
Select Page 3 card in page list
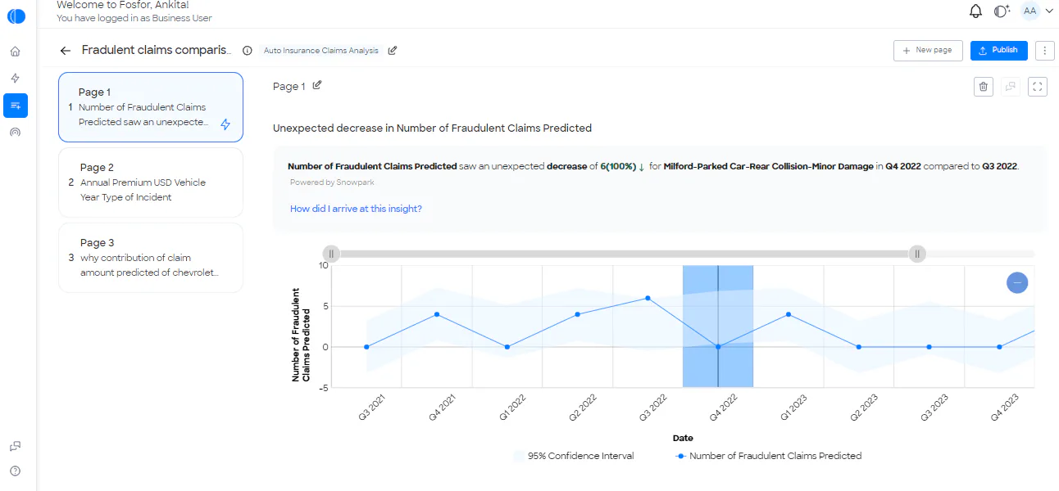pos(151,258)
